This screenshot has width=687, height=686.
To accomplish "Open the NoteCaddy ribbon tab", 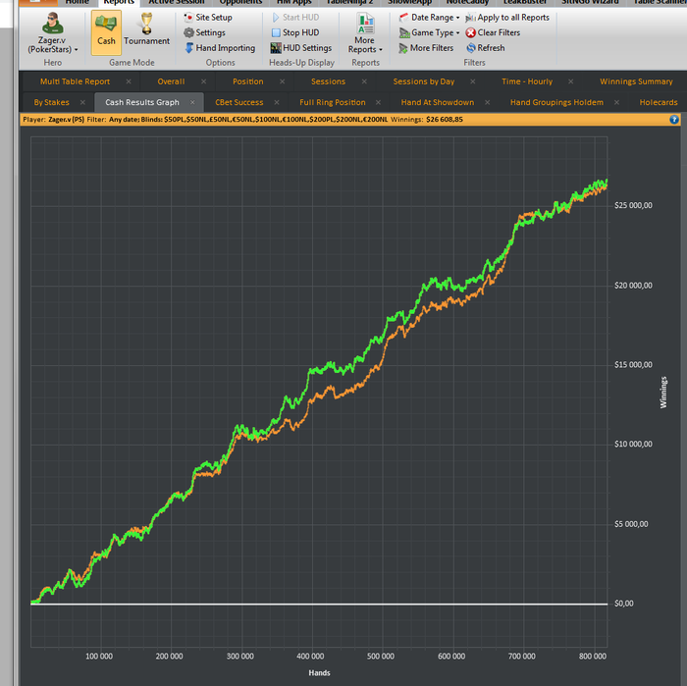I will pyautogui.click(x=467, y=2).
